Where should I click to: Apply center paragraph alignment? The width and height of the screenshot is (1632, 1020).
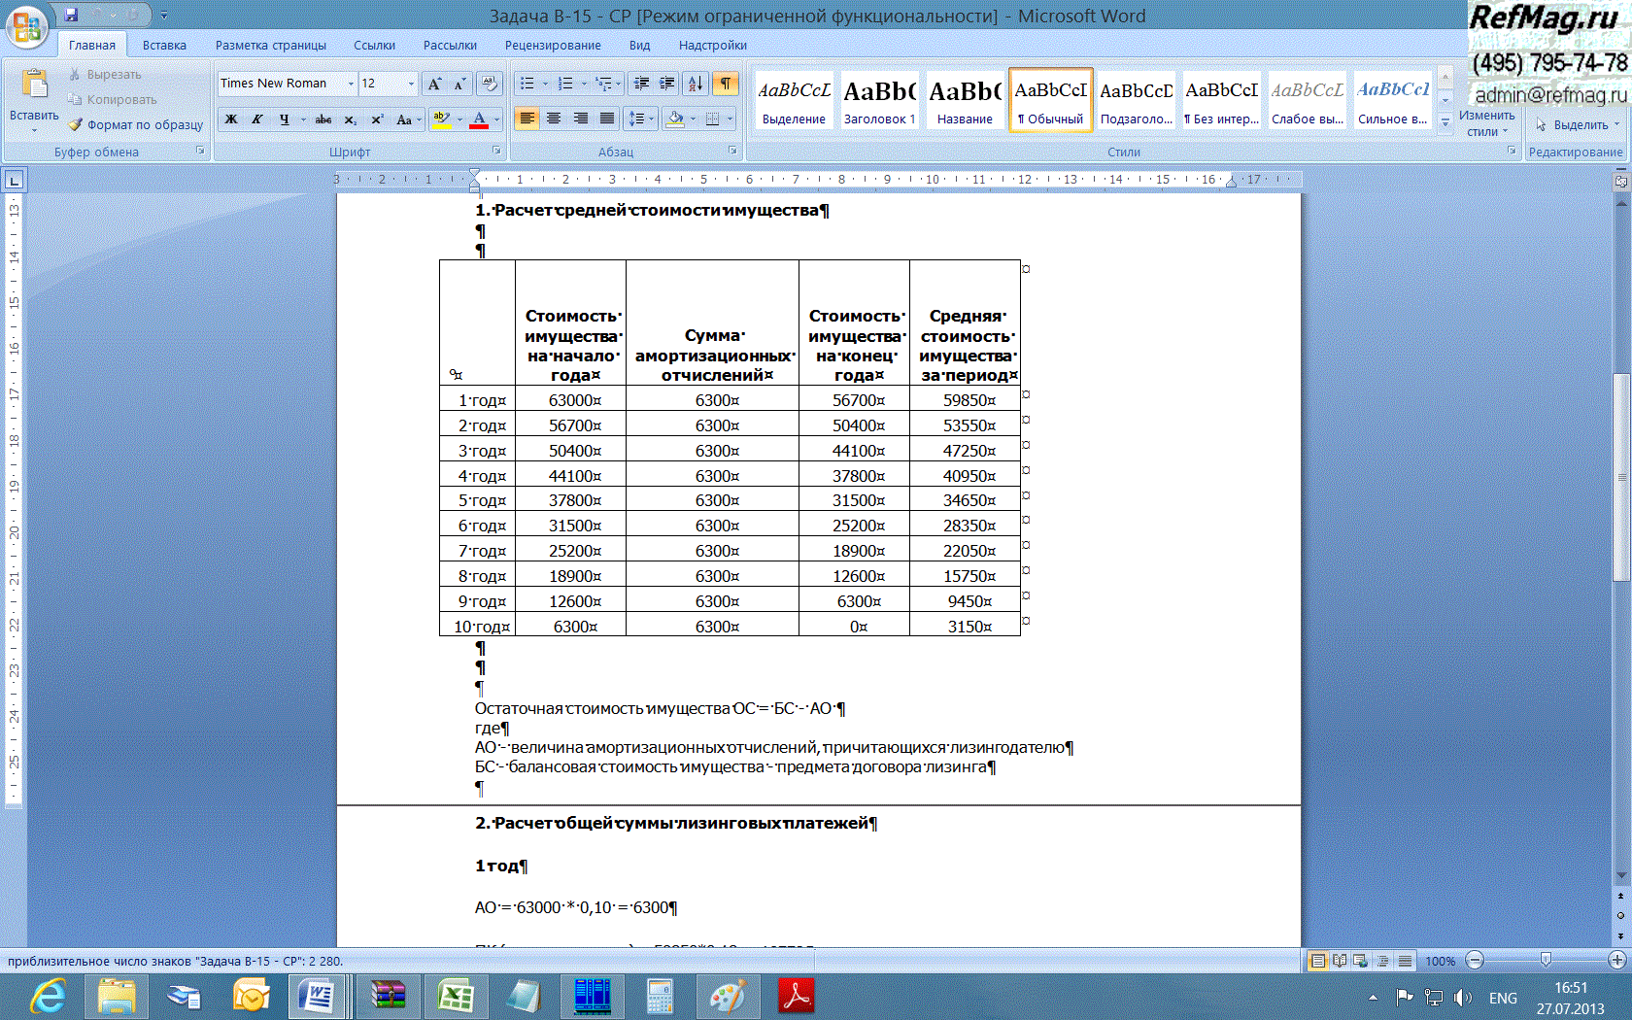pos(554,119)
